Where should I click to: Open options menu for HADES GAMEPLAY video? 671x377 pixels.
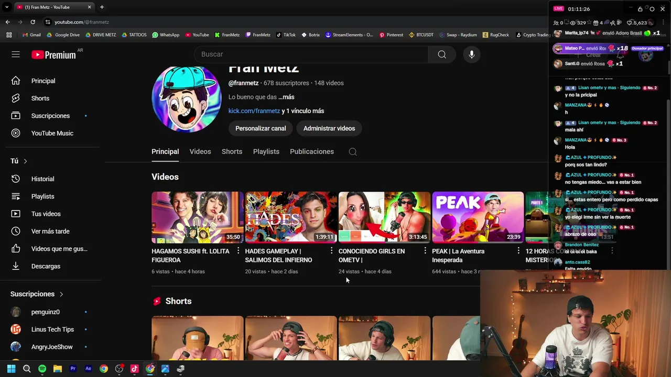pos(331,251)
